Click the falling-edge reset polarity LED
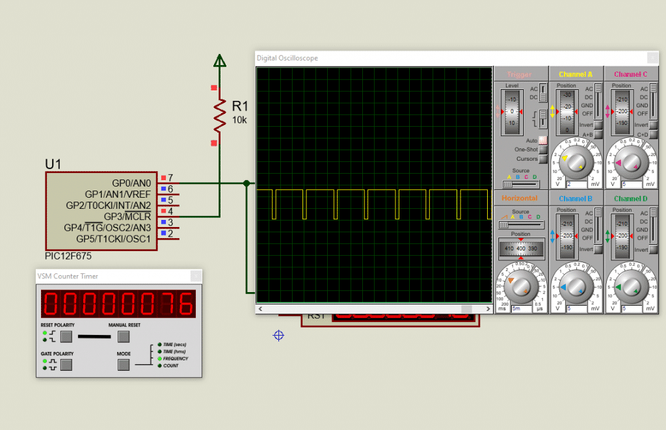 [45, 340]
